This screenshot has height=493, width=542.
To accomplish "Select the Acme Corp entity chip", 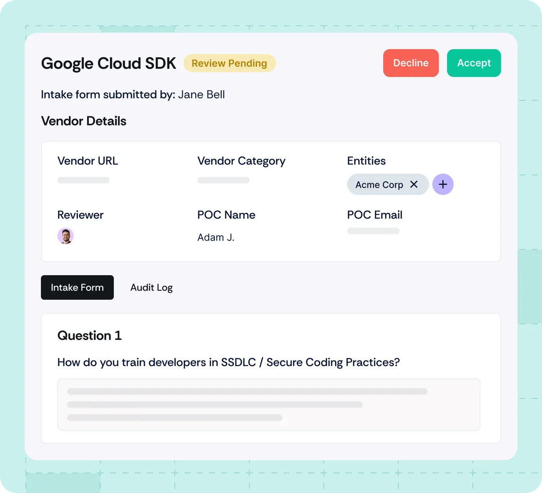I will point(388,184).
